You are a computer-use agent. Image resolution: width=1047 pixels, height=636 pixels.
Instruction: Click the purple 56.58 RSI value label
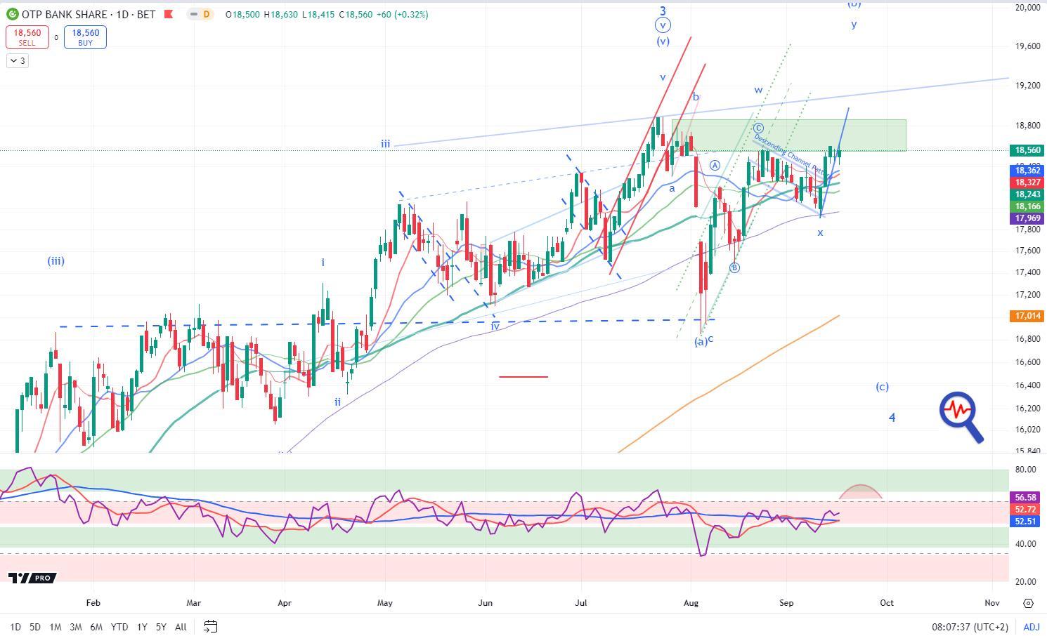pyautogui.click(x=1026, y=498)
